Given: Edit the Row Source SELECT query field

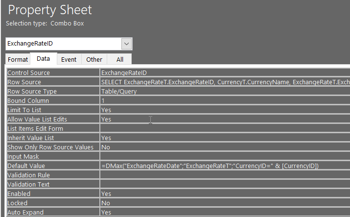Looking at the screenshot, I should 225,82.
